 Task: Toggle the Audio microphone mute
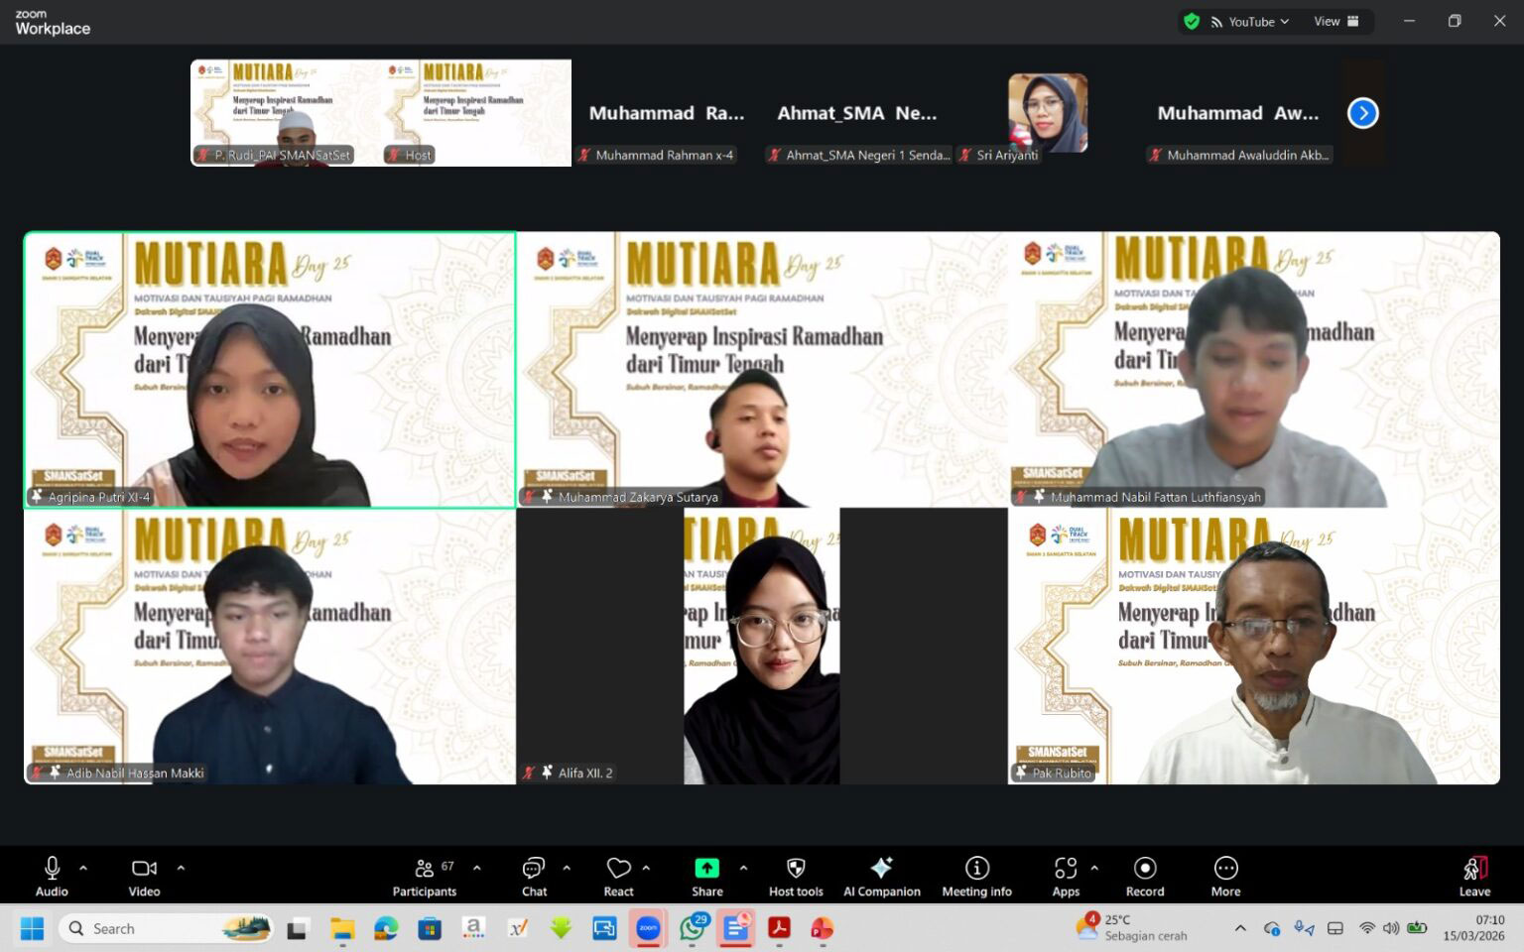coord(52,876)
